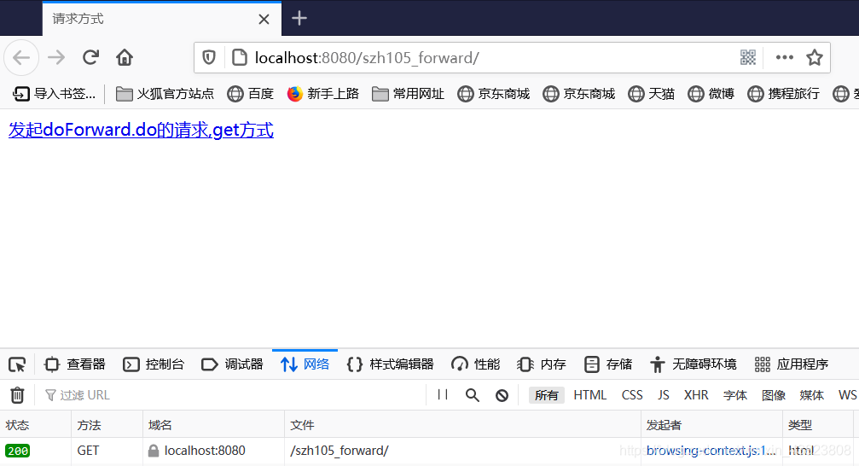This screenshot has width=859, height=466.
Task: Open the QR code icon in address bar
Action: [x=748, y=57]
